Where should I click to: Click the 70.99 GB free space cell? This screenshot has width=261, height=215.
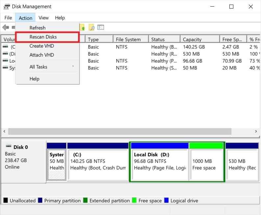click(232, 61)
